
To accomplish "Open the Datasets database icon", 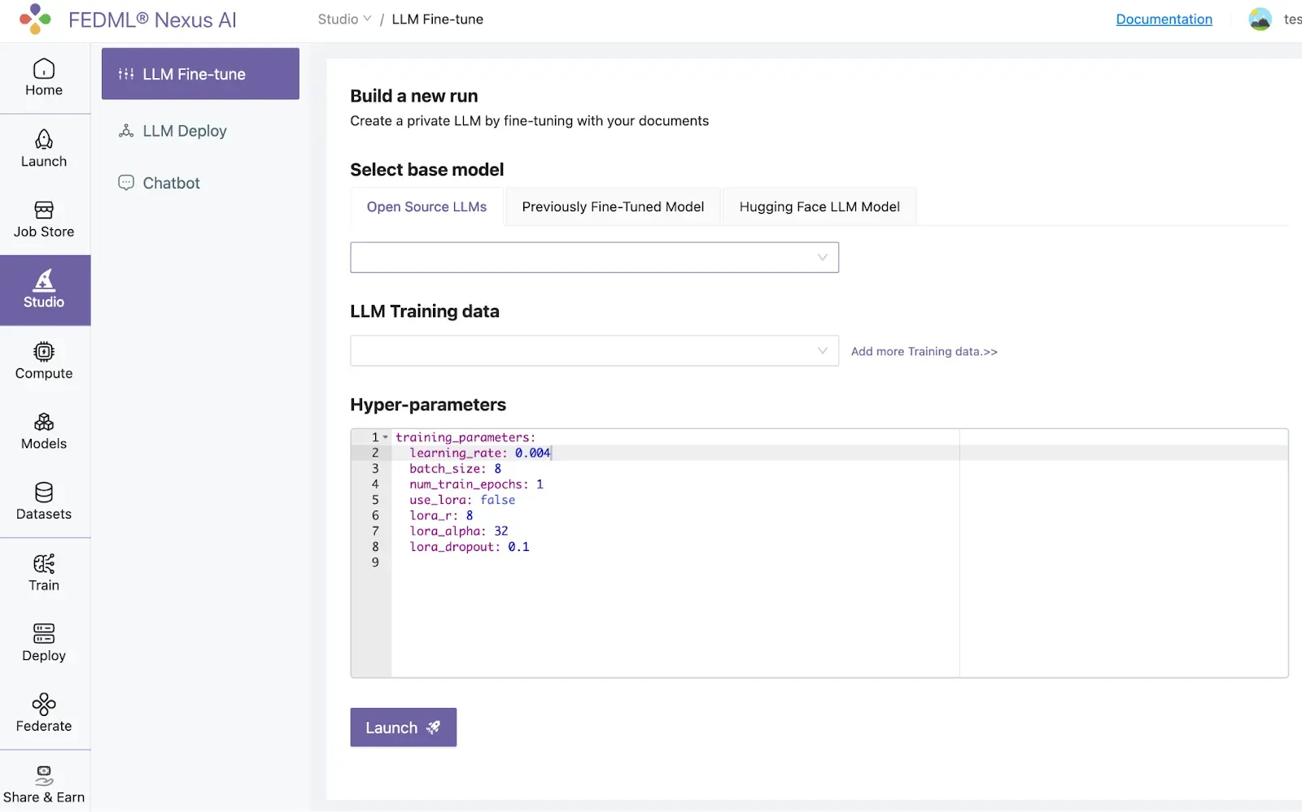I will 44,493.
